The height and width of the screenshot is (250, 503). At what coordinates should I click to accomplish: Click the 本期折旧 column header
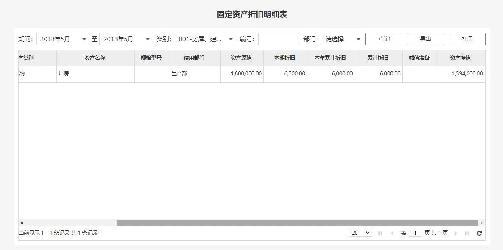coord(285,58)
